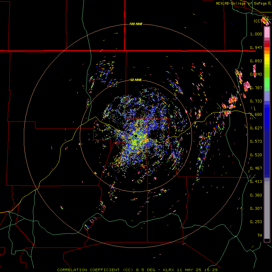This screenshot has width=272, height=272.
Task: Click the "100 NMI" range ring label
Action: [136, 24]
